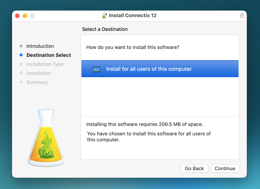Click the Installation step label in the sidebar
260x189 pixels.
point(38,73)
